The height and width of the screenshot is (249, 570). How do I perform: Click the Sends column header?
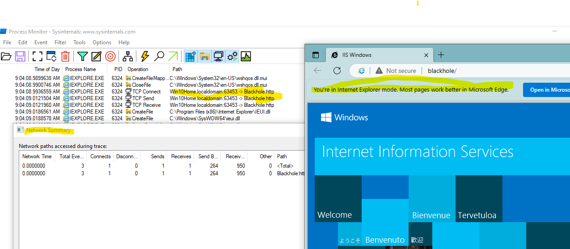(x=153, y=156)
